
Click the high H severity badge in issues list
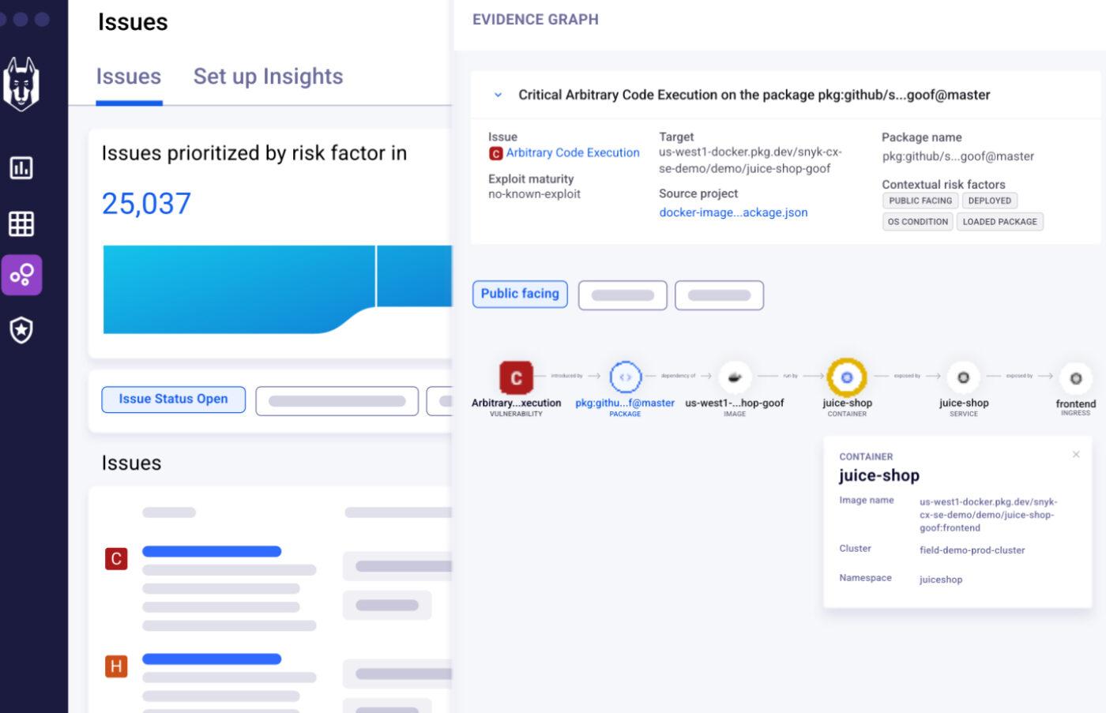(116, 666)
